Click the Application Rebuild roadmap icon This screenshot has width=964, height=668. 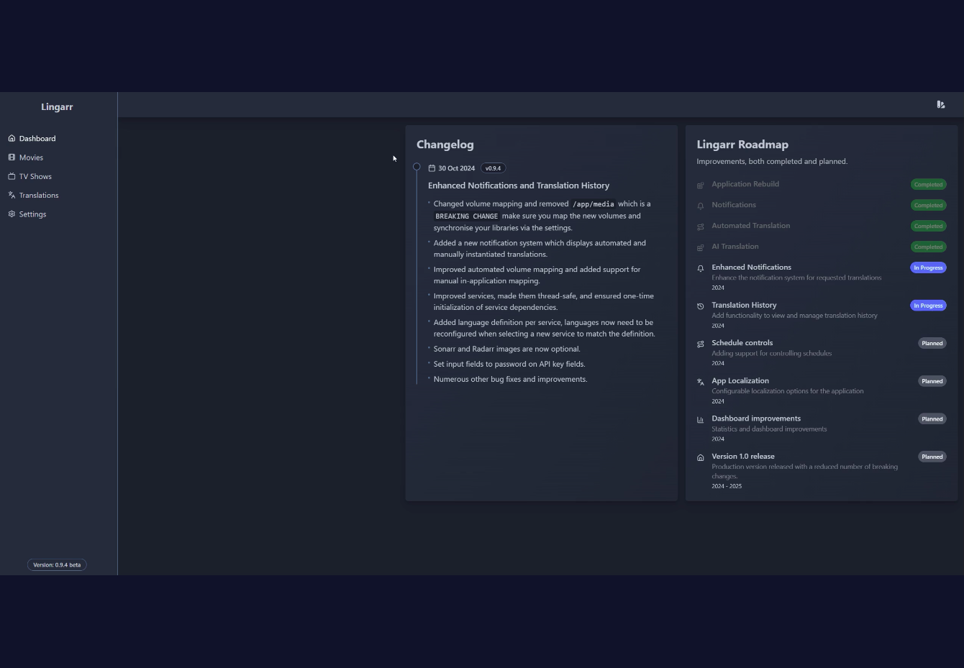point(701,185)
